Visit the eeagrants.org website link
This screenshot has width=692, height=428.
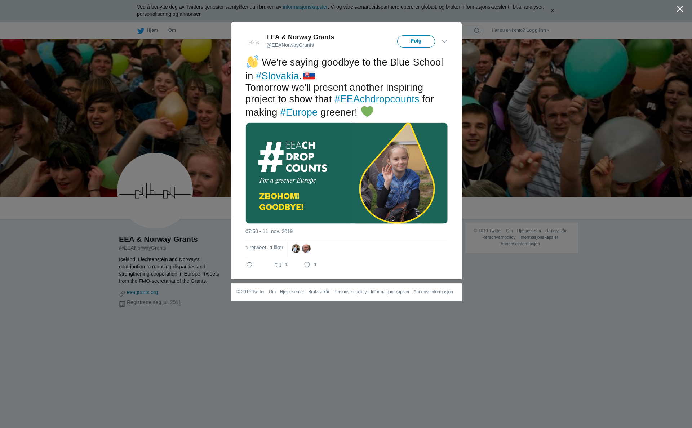click(x=142, y=292)
